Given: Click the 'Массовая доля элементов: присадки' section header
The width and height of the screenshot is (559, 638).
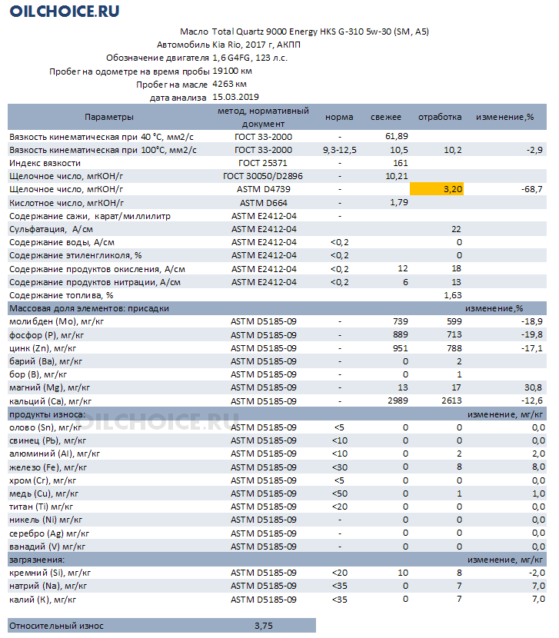Looking at the screenshot, I should 88,308.
